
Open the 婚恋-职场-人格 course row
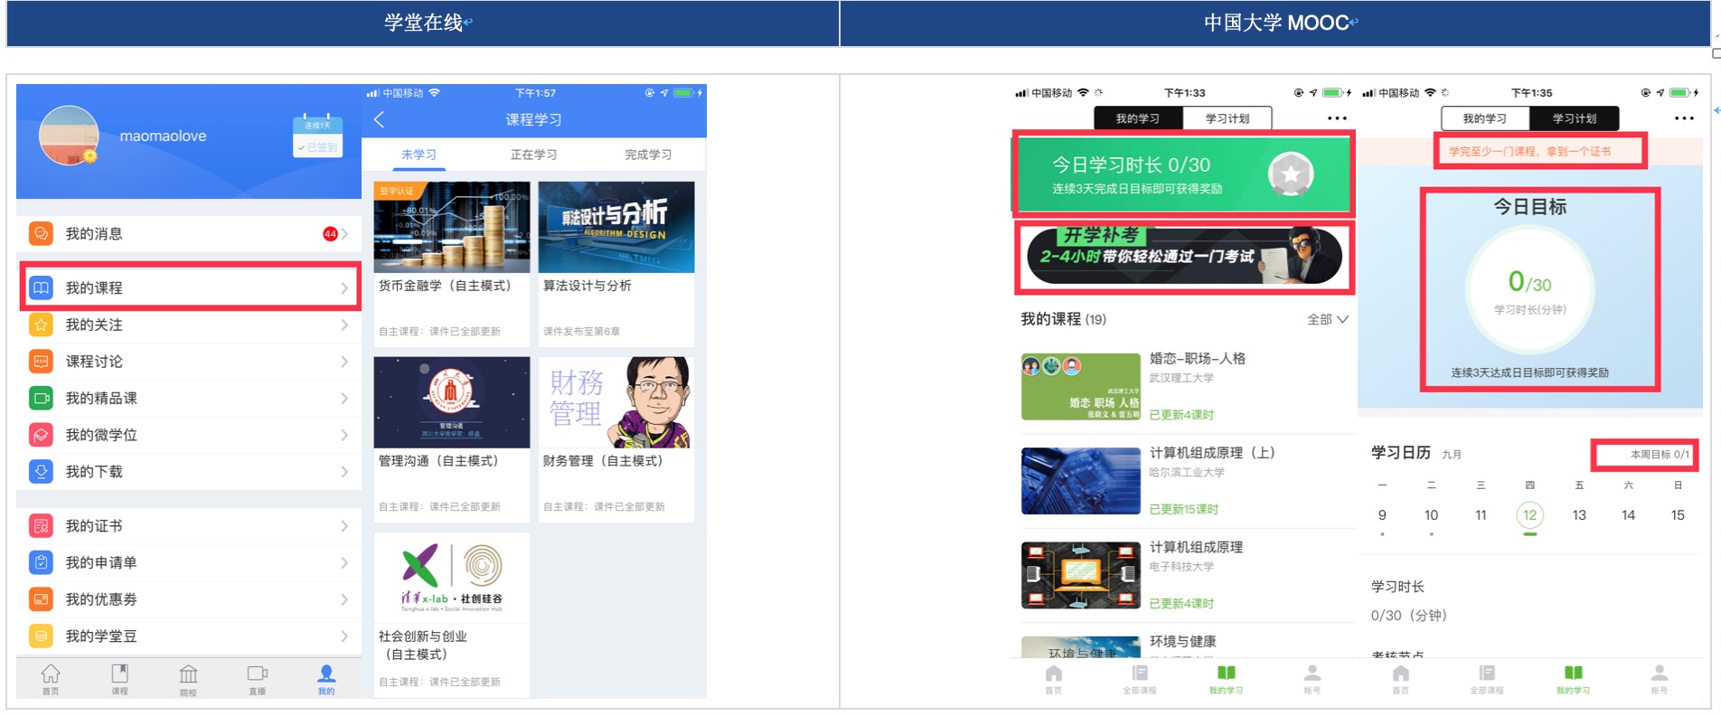click(x=1184, y=387)
